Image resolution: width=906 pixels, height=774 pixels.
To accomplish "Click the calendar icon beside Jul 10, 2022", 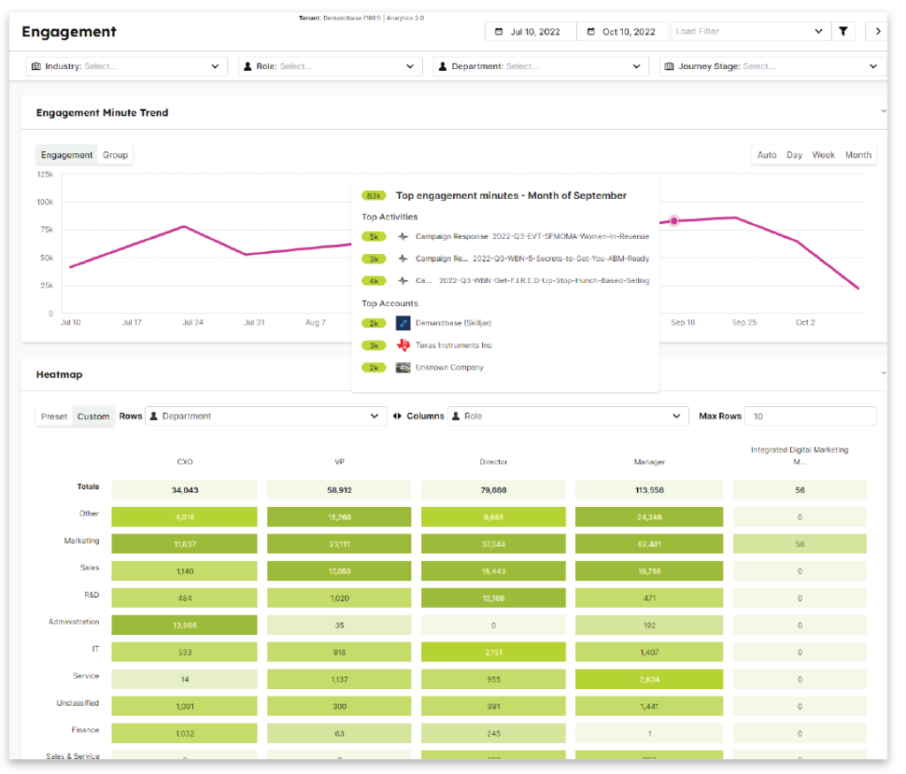I will coord(500,32).
